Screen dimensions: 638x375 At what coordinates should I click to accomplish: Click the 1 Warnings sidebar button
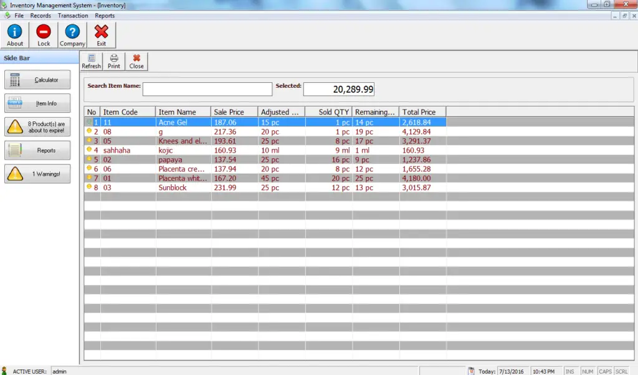[x=37, y=174]
